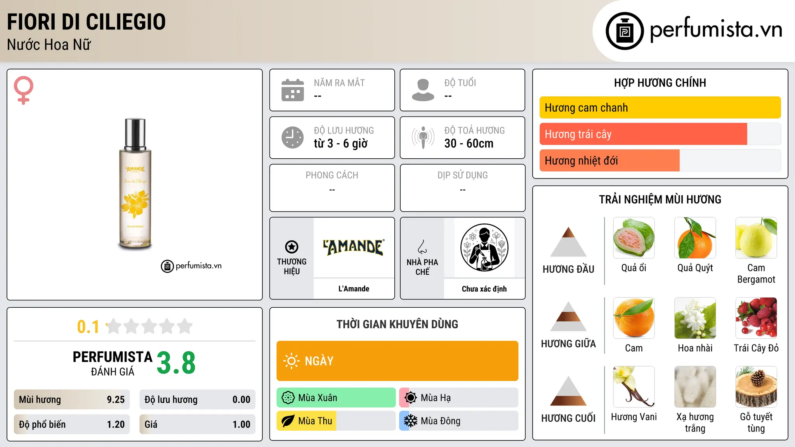Click the perfumer illustration above Chưa xác định

coord(484,248)
